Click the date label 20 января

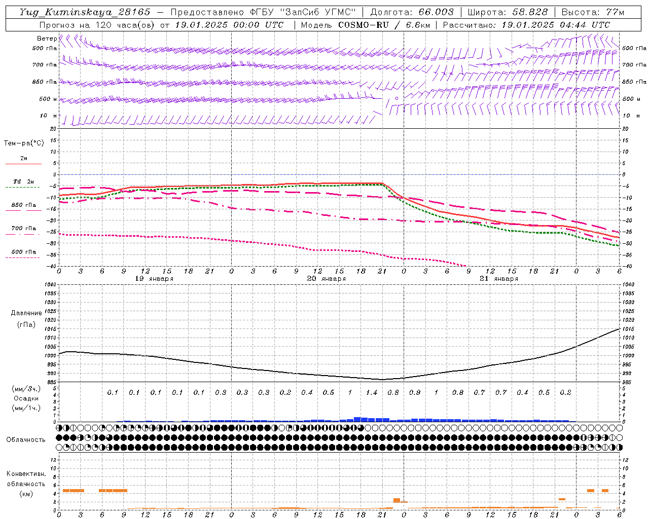[327, 279]
